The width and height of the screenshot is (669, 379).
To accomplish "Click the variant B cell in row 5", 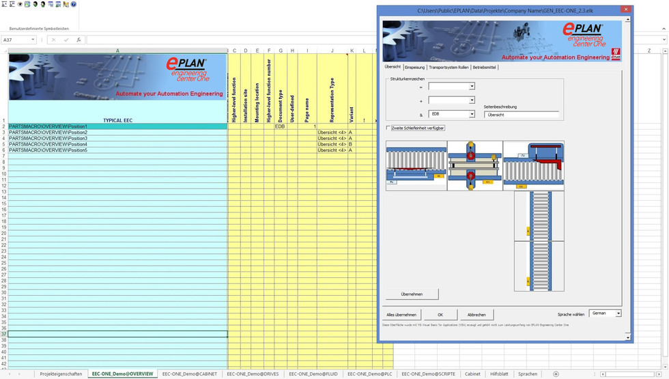I will tap(352, 144).
